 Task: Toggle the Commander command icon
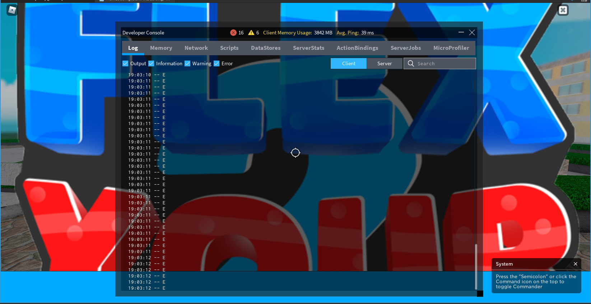(563, 10)
